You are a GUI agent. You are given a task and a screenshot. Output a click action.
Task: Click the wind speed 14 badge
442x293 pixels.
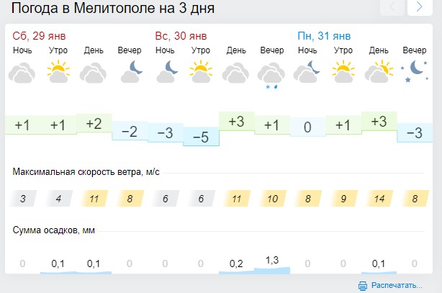379,198
